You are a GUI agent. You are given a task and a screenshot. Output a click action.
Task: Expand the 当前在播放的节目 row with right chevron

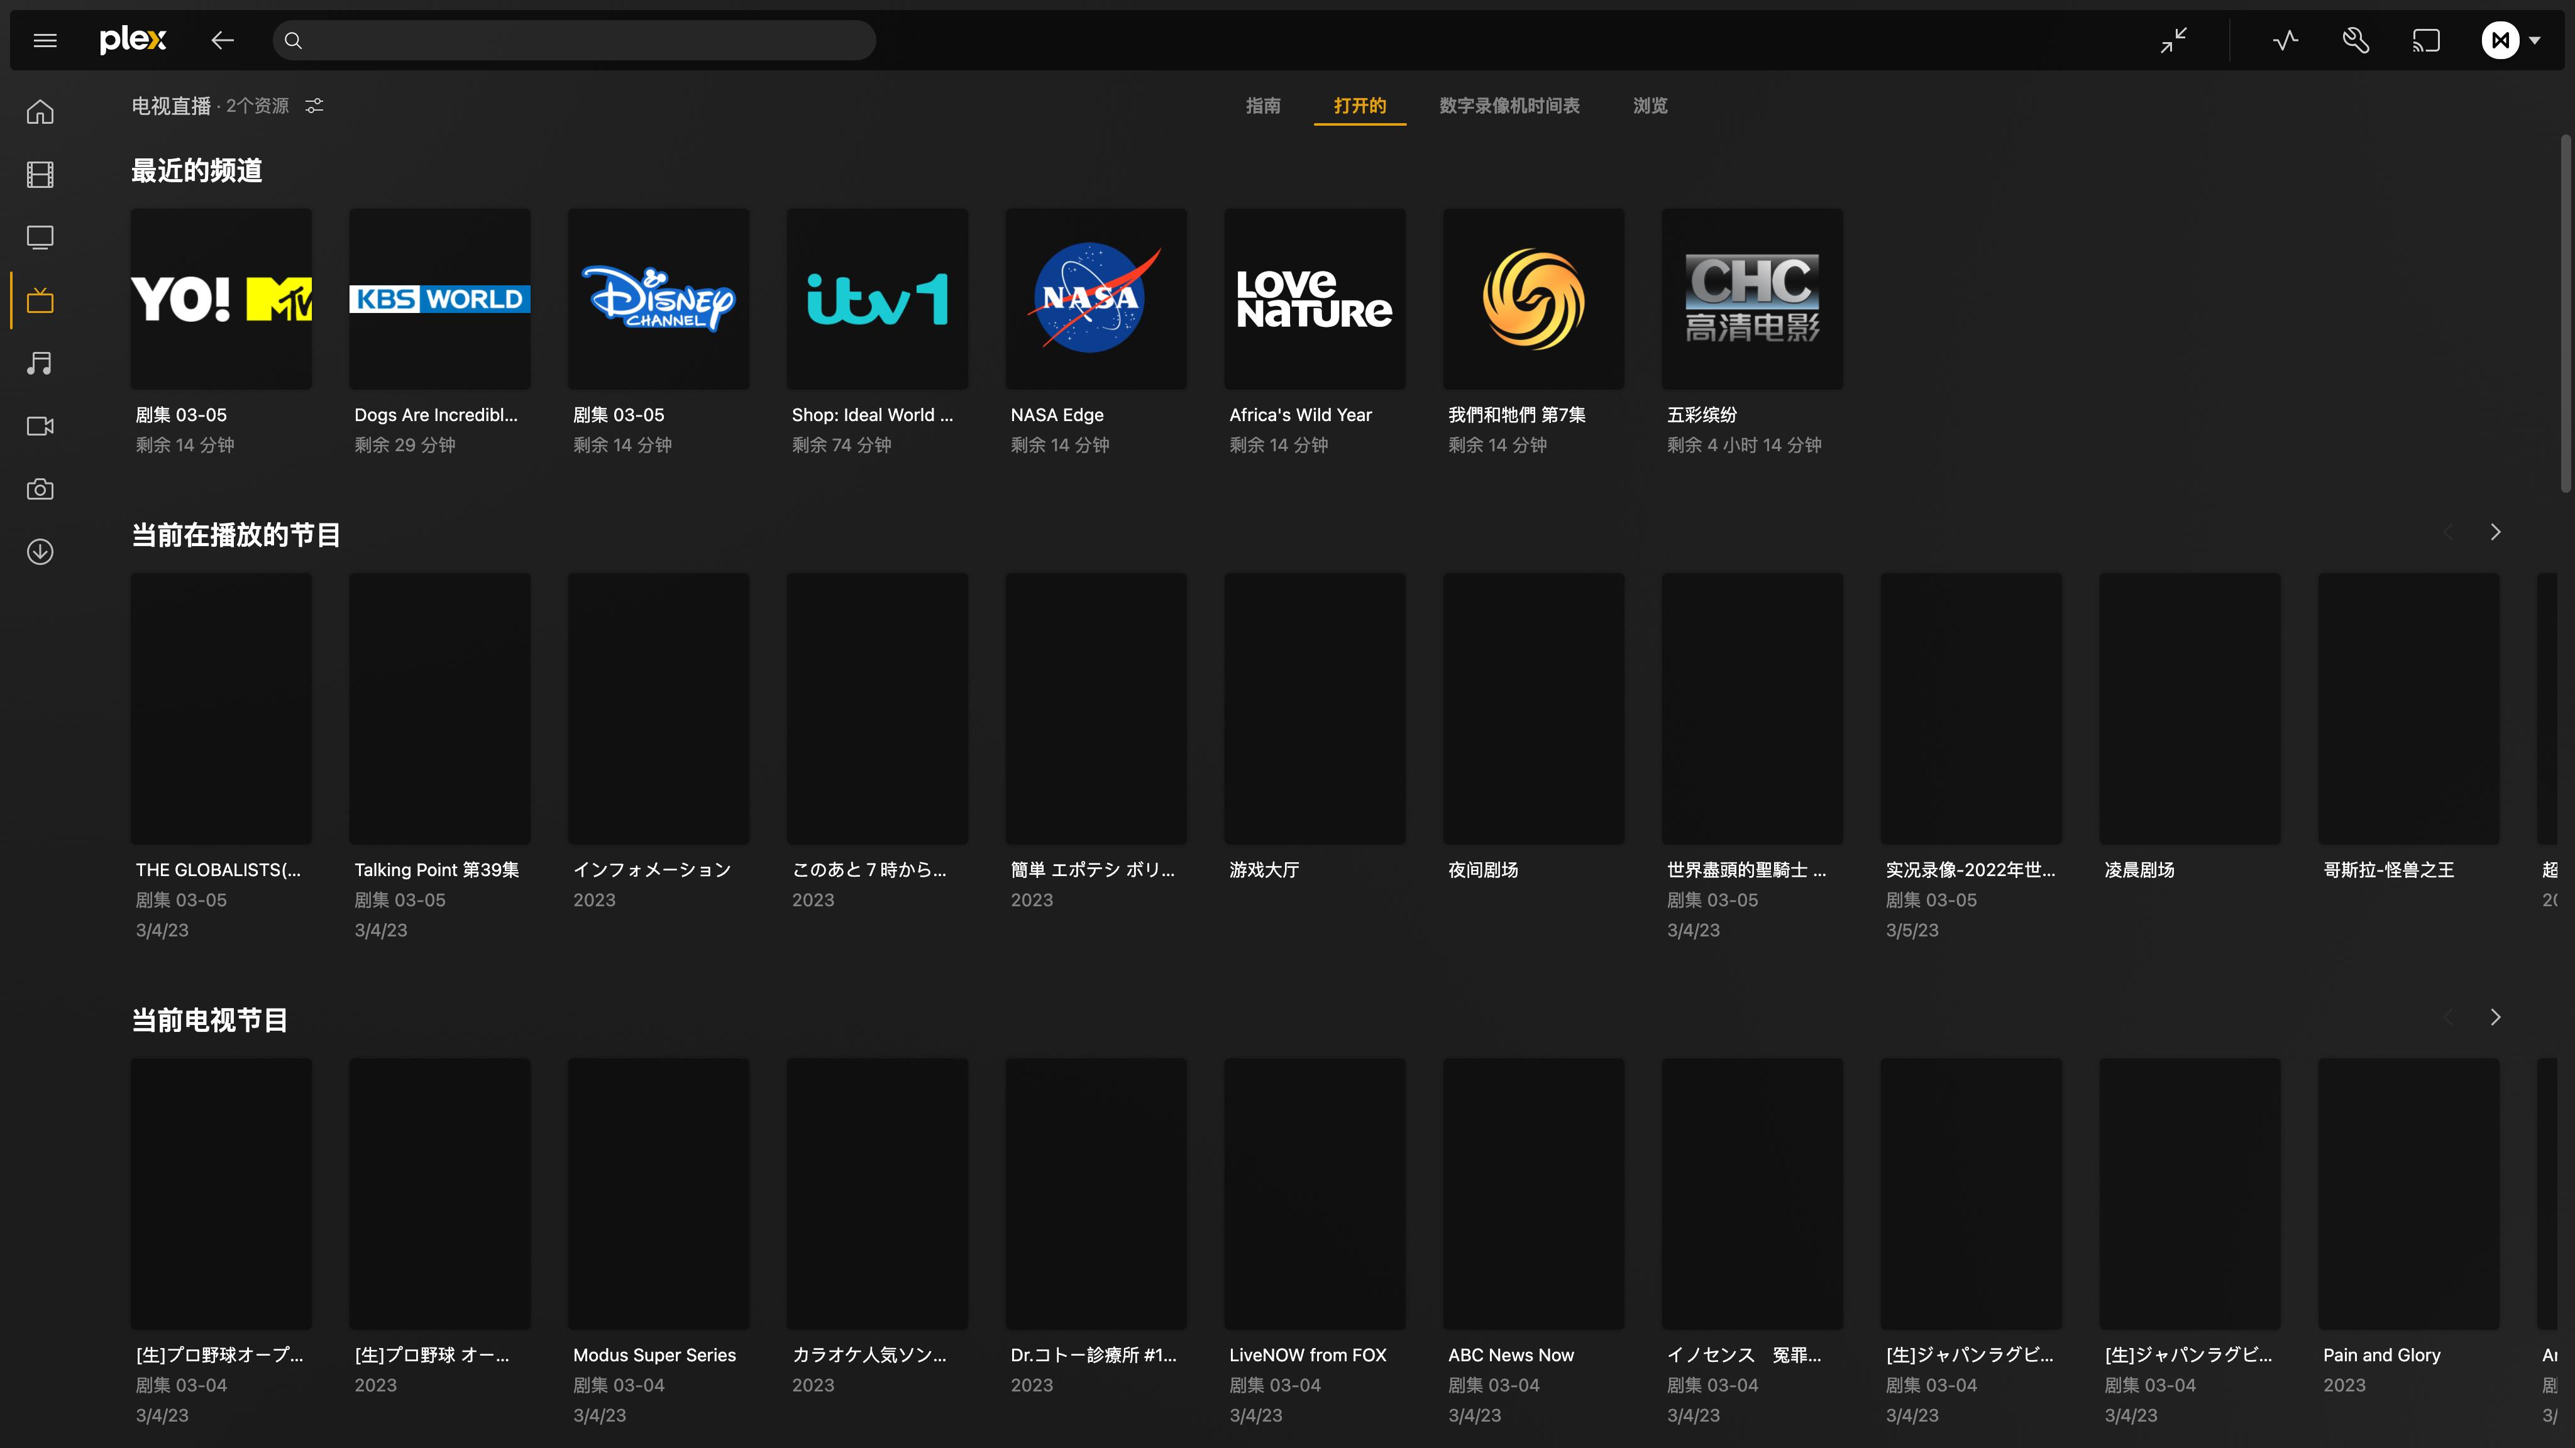tap(2495, 533)
